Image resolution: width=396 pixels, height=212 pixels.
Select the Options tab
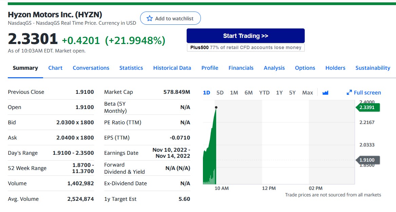tap(305, 68)
